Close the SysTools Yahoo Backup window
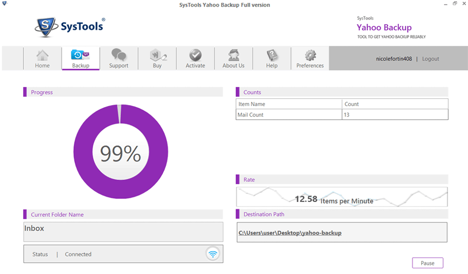The height and width of the screenshot is (274, 468). click(x=464, y=4)
